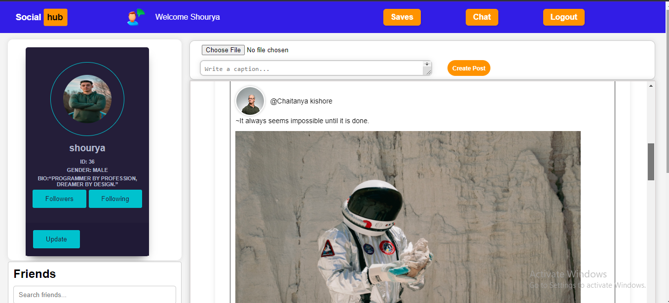
Task: Click the Create Post button
Action: (468, 68)
